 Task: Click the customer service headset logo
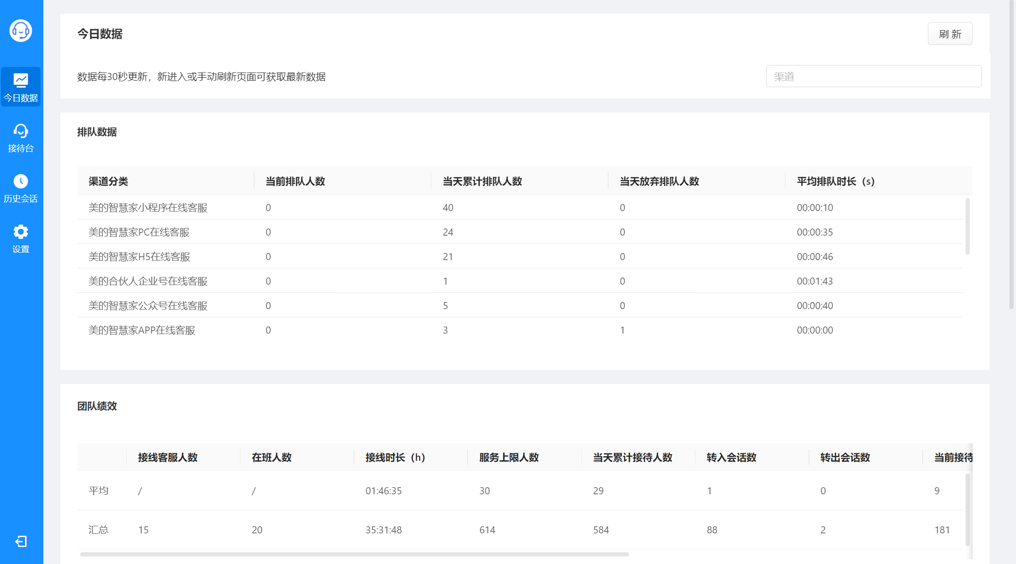(x=21, y=31)
